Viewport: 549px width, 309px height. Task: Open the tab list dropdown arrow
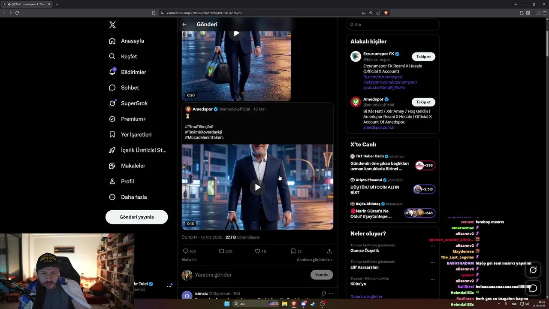coord(516,4)
